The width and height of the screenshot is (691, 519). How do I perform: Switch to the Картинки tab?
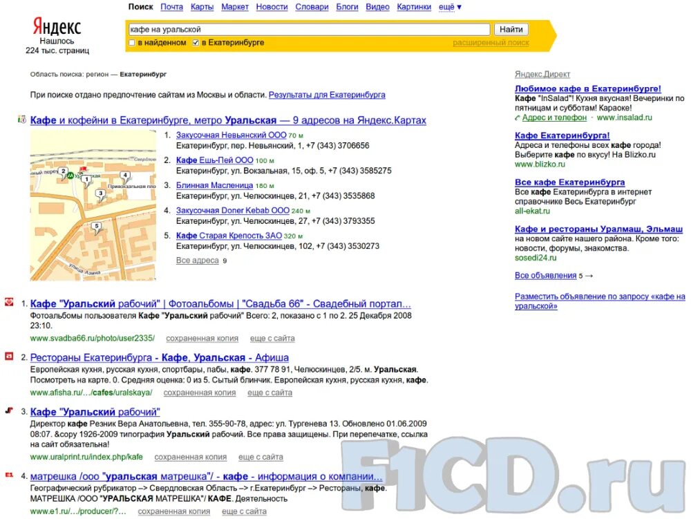tap(414, 7)
